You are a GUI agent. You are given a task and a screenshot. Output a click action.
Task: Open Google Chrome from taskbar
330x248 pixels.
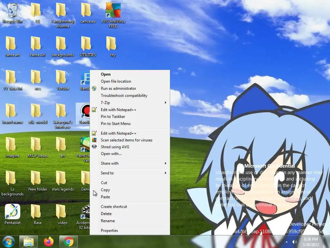[69, 242]
